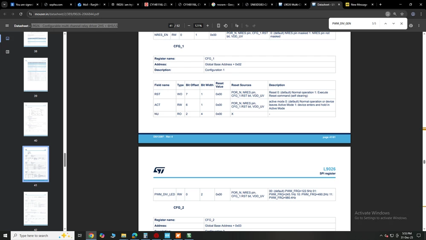Show document outline view in sidebar
This screenshot has width=426, height=240.
tap(8, 52)
